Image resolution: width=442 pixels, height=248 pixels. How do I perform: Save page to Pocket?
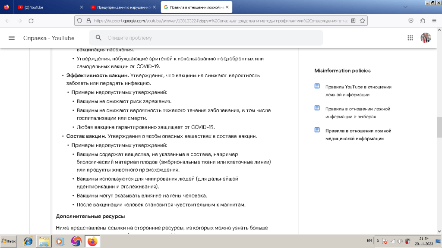411,21
